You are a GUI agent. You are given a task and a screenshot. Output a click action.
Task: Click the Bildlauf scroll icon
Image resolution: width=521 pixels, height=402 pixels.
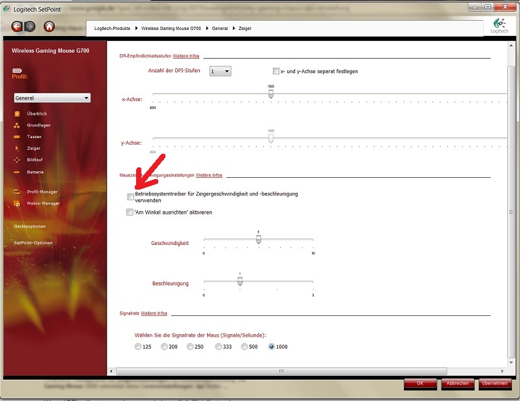click(17, 160)
